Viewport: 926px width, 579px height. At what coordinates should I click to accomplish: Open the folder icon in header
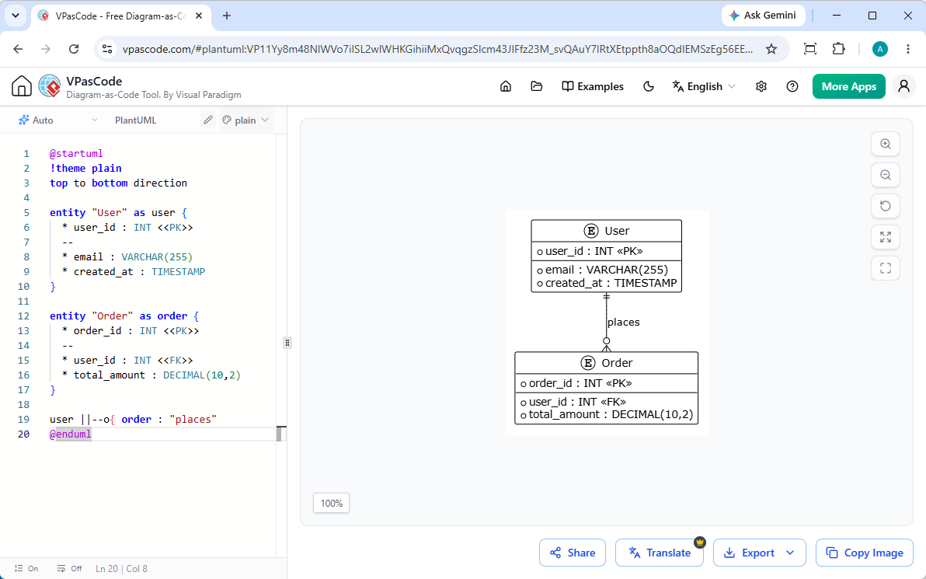[x=536, y=86]
